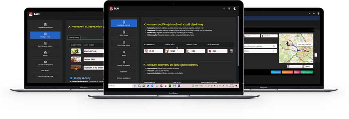
Task: Open Mapa in center window sidebar
Action: 124,53
